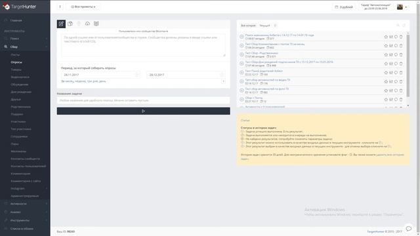Open the TargetHunter link in the footer
420x236 pixels.
point(375,231)
